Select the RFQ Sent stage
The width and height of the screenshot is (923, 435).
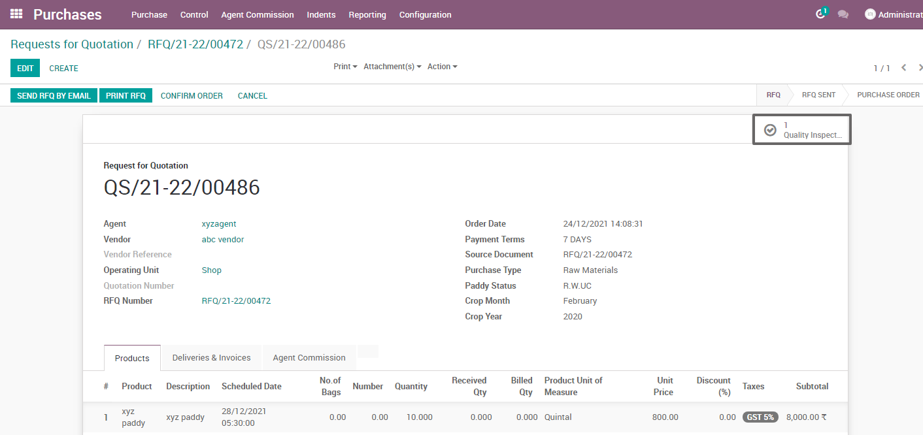pos(818,95)
